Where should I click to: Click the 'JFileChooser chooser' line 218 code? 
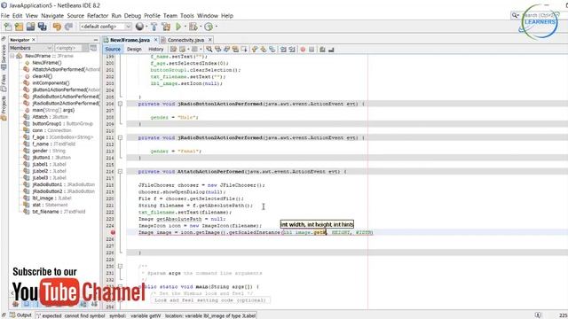201,185
